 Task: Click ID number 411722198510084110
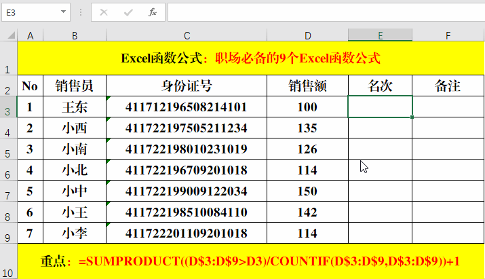click(187, 212)
